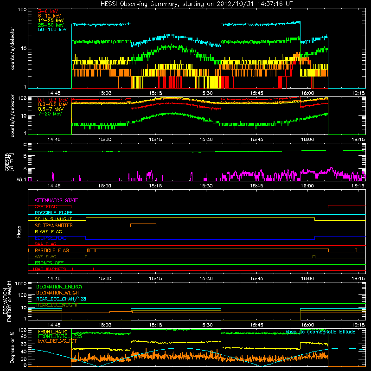Click the '0.1-0.3 MeV' legend label
The image size is (371, 371).
click(53, 100)
